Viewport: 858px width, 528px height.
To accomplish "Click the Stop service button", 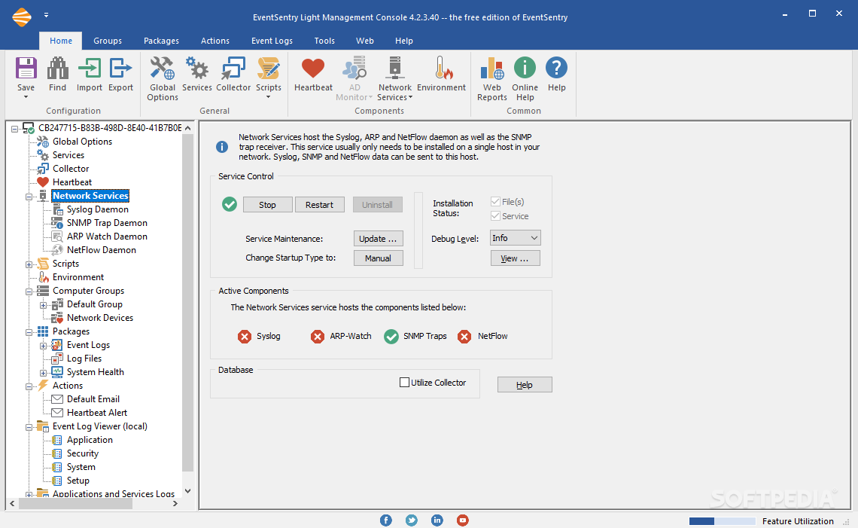I will pyautogui.click(x=268, y=205).
